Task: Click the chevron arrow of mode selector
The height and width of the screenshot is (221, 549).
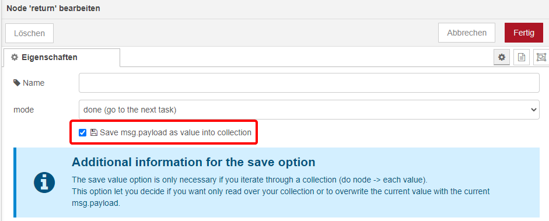Action: point(534,110)
